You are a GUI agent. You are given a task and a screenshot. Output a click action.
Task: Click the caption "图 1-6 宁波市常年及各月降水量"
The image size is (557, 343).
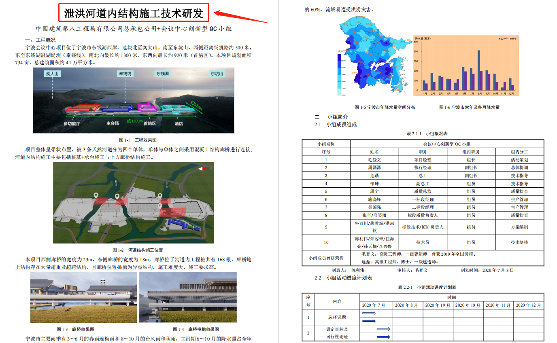[470, 108]
